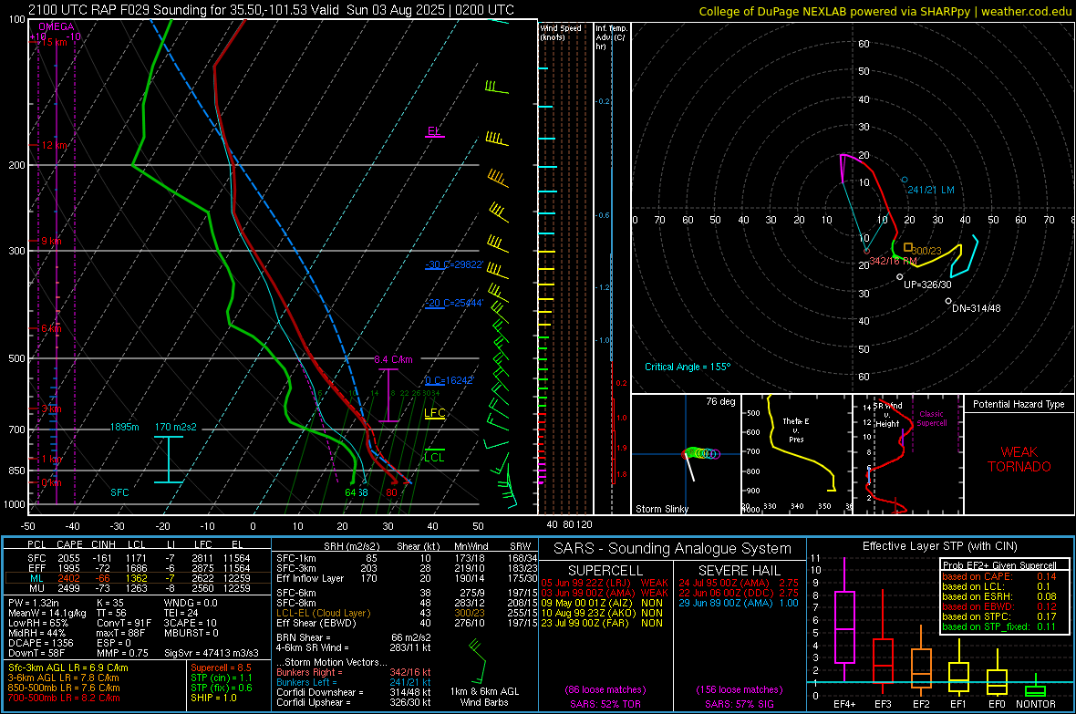1076x714 pixels.
Task: Click 'Corfidi Downshear = 314/48 kt' row
Action: [354, 692]
